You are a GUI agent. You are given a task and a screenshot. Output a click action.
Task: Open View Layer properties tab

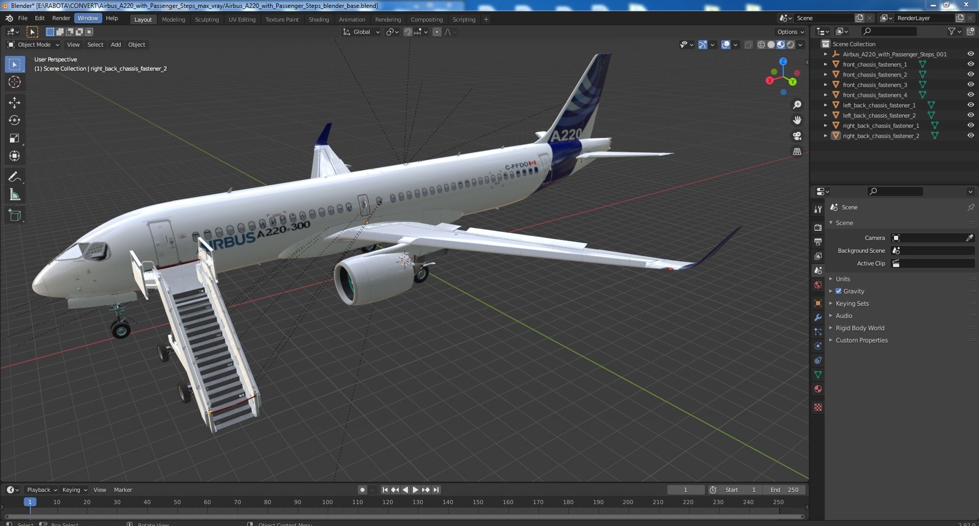coord(818,256)
